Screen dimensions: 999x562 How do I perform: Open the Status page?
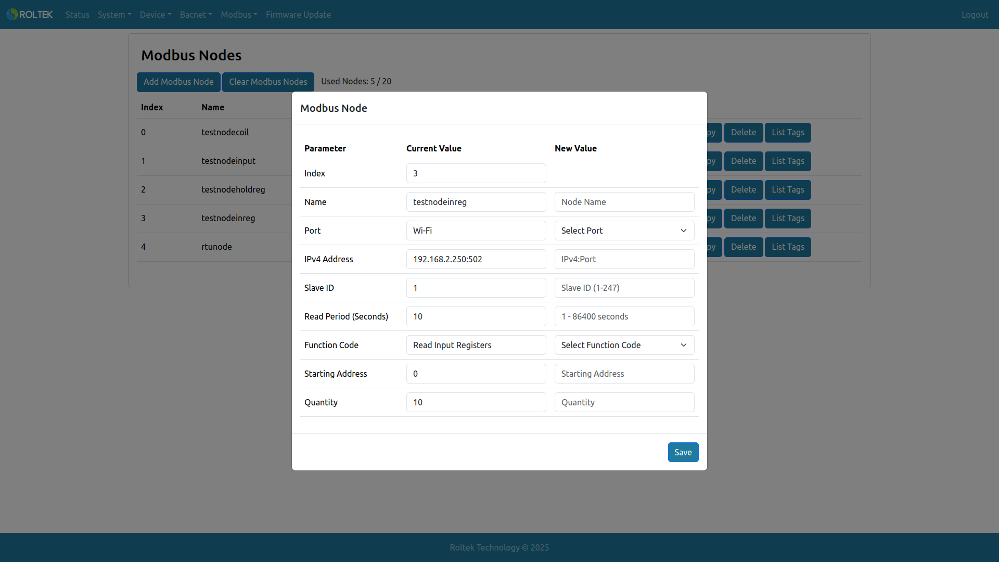click(x=78, y=15)
